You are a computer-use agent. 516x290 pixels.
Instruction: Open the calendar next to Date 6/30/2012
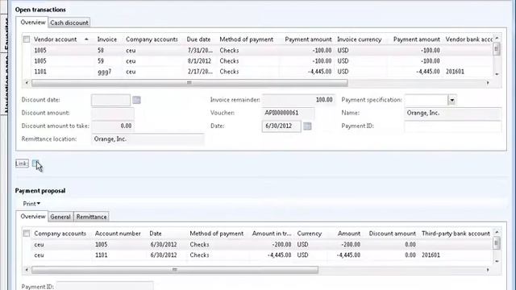(x=307, y=126)
